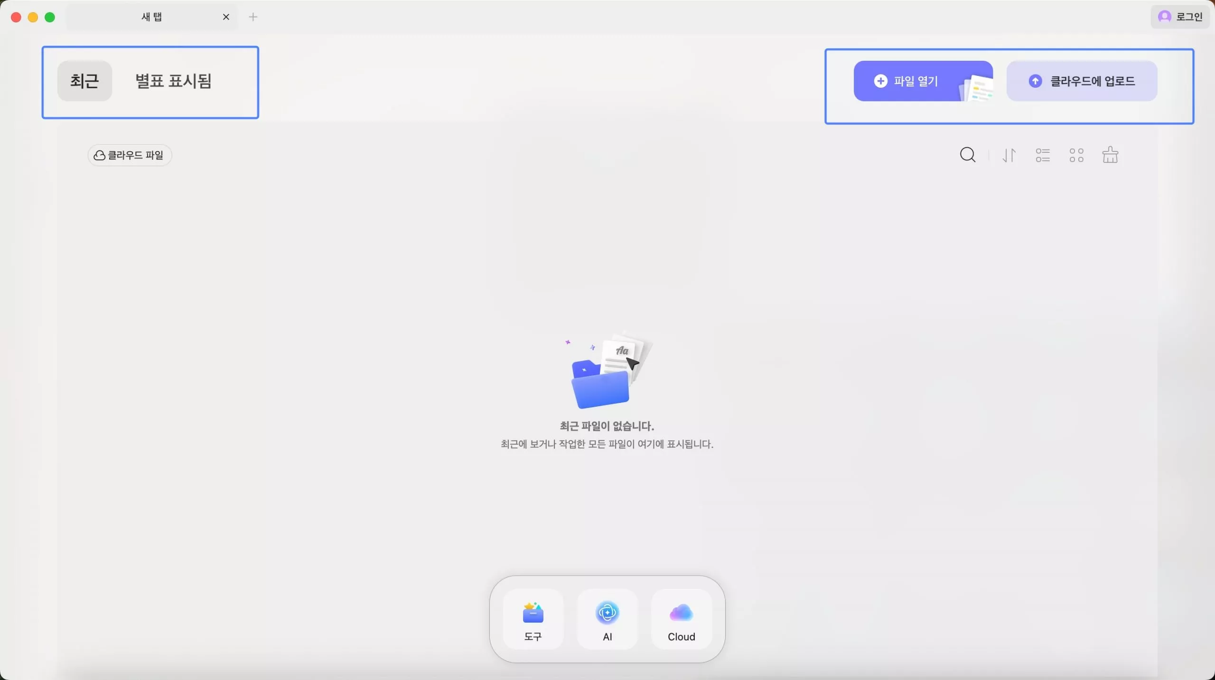The width and height of the screenshot is (1215, 680).
Task: Click the macOS green full-screen button
Action: (x=50, y=18)
